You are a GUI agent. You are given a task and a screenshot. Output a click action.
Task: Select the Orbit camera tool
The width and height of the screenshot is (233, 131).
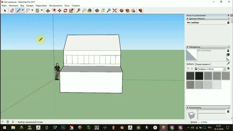coord(97,11)
